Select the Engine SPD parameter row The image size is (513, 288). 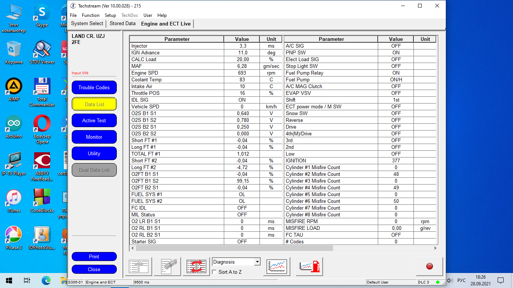[x=206, y=73]
